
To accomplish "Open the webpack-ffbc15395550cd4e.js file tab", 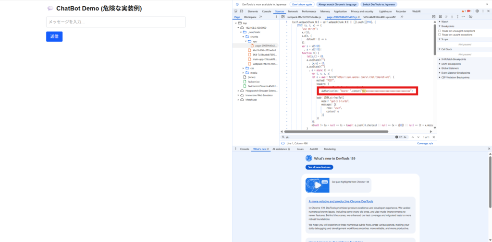I will (305, 17).
